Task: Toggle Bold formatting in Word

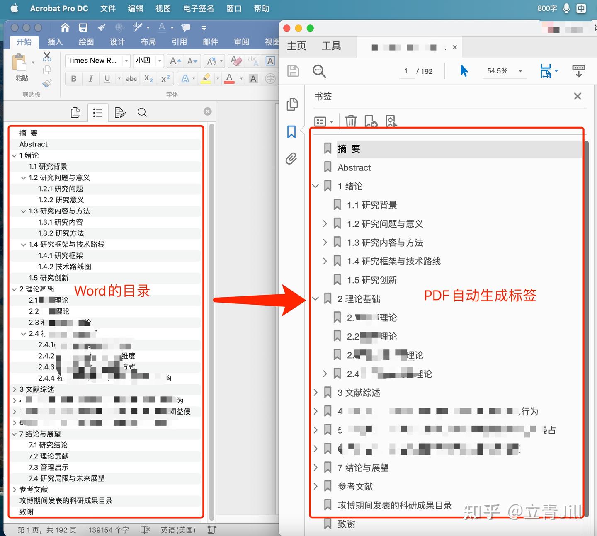Action: pyautogui.click(x=73, y=78)
